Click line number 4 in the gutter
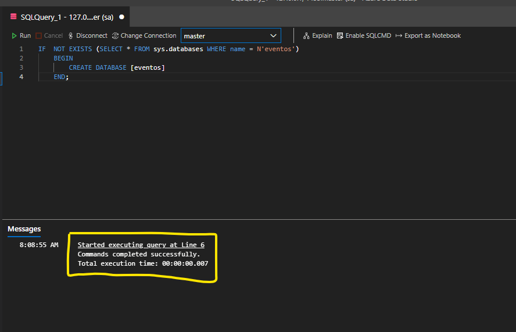The width and height of the screenshot is (516, 332). (21, 76)
